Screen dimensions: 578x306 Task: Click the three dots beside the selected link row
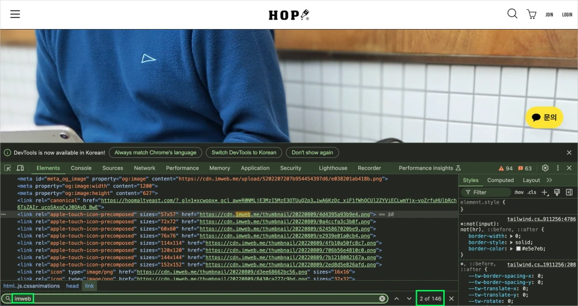pyautogui.click(x=4, y=214)
